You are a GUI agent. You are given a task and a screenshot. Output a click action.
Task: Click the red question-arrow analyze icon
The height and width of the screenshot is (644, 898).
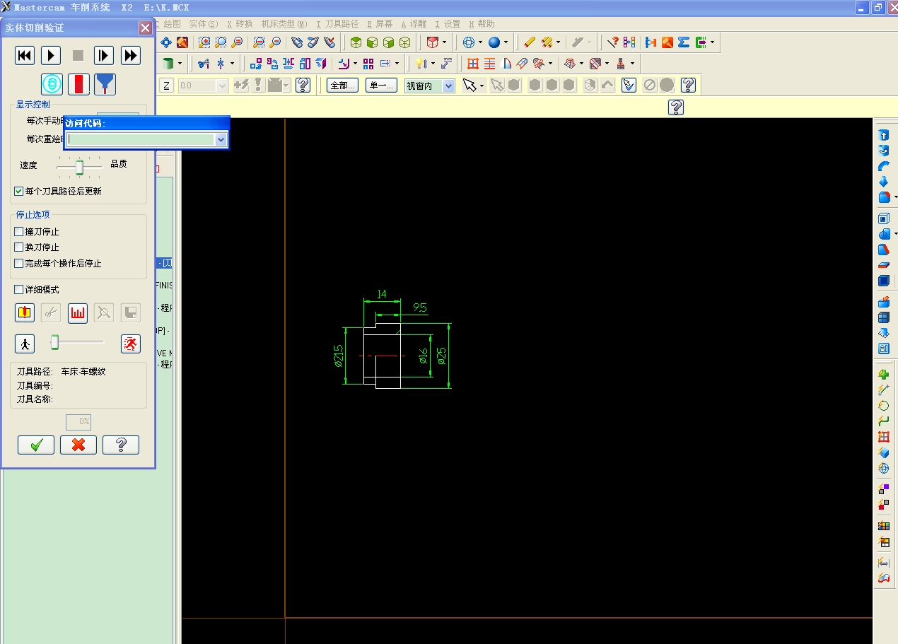tap(613, 42)
